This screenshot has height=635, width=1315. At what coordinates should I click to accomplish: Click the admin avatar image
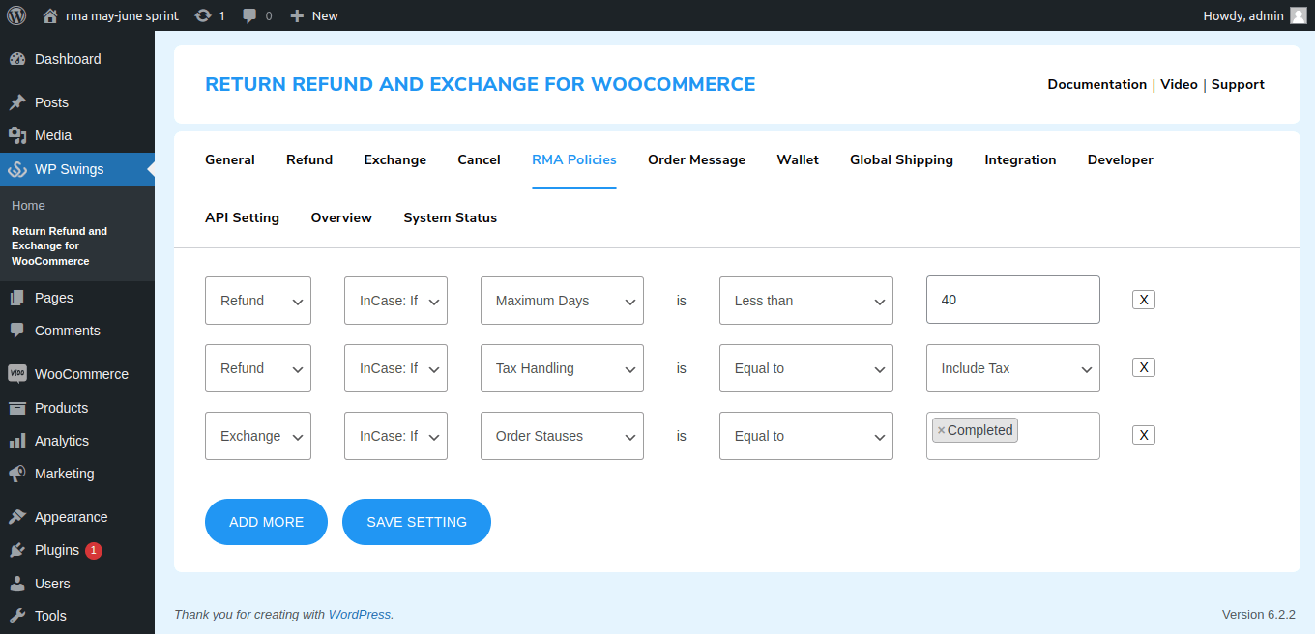pyautogui.click(x=1298, y=15)
